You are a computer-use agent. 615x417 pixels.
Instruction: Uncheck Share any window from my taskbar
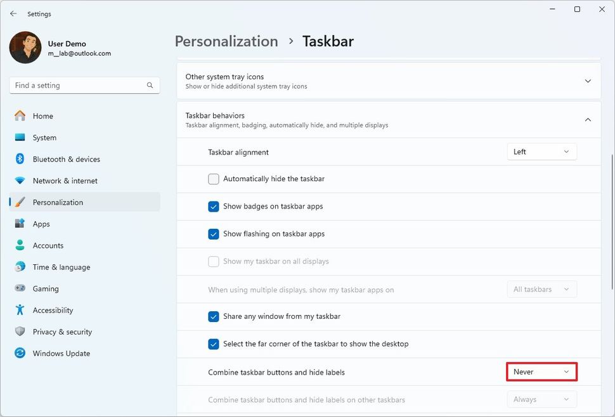click(214, 316)
